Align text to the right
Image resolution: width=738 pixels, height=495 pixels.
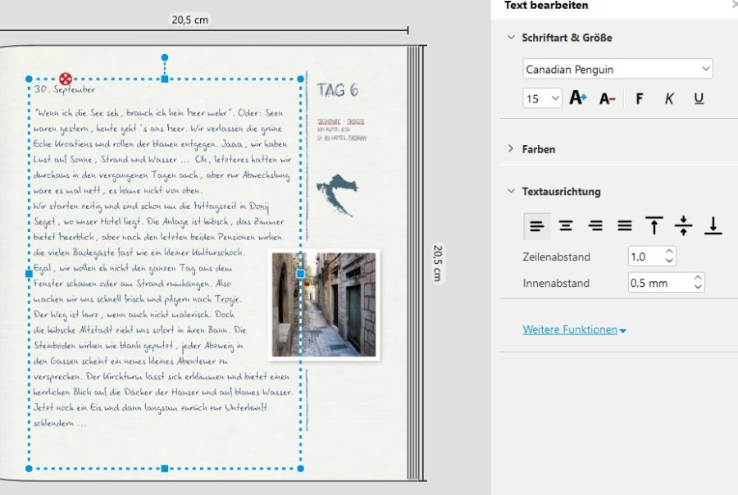click(x=595, y=225)
